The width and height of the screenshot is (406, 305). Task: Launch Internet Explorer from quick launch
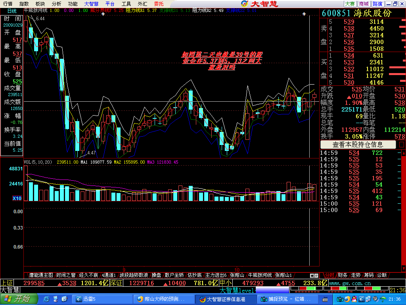(46, 299)
